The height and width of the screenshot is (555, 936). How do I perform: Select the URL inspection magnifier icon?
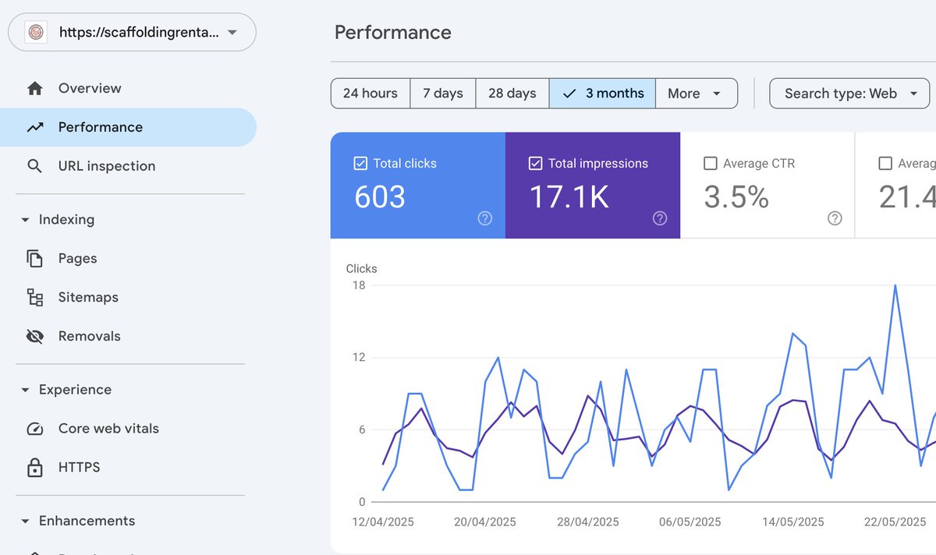[x=34, y=165]
